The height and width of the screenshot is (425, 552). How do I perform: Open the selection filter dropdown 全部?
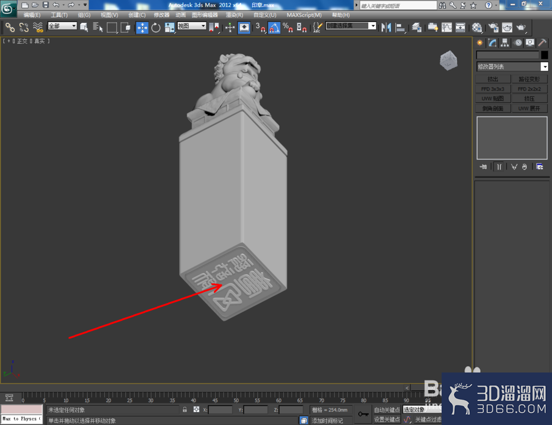point(62,26)
